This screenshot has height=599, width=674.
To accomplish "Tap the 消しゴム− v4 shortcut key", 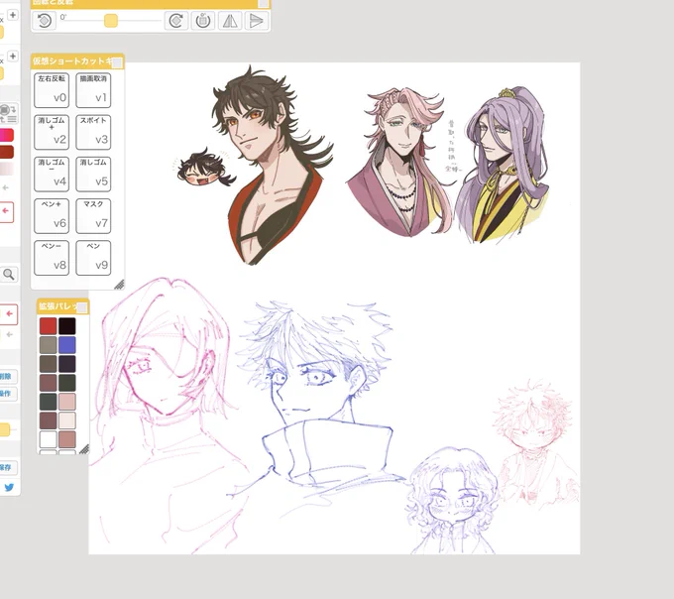I will click(52, 174).
